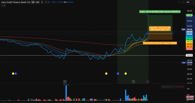Click the tall blue volume bar inside the shaded region

coord(126,95)
